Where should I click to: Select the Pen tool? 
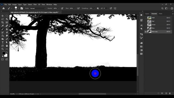(x=7, y=39)
